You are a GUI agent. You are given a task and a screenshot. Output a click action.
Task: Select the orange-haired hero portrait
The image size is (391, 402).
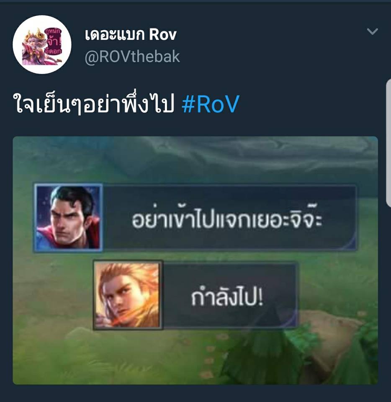click(x=128, y=295)
